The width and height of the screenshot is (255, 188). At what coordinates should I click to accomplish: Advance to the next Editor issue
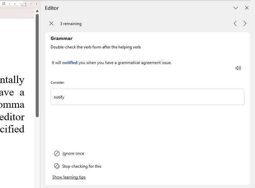(245, 23)
